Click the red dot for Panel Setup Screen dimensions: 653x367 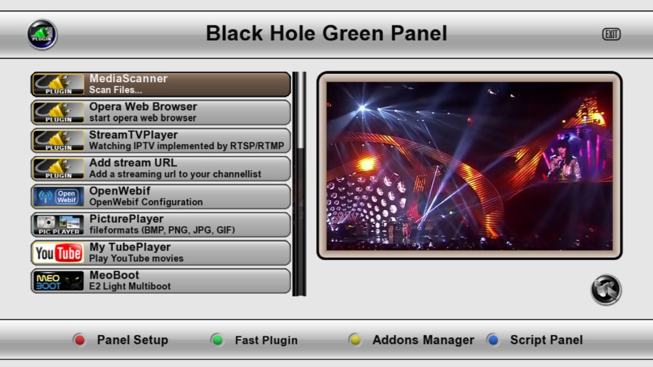tap(79, 340)
